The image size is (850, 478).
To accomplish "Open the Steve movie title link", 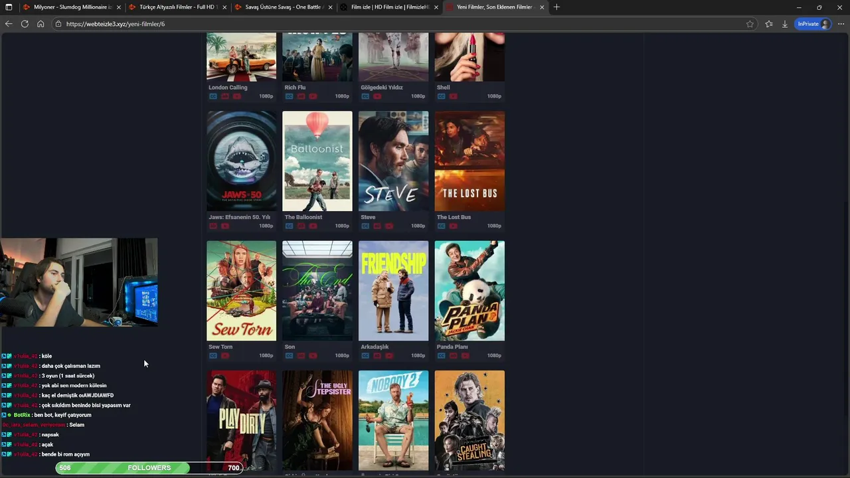I will (368, 217).
